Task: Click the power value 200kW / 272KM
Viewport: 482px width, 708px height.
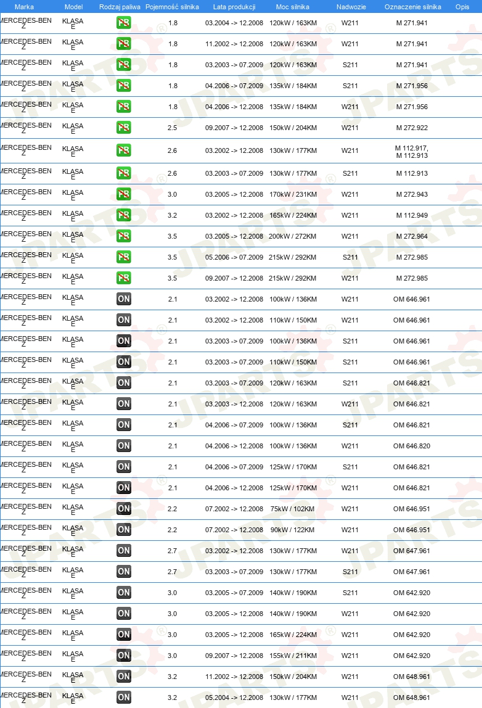Action: [292, 236]
